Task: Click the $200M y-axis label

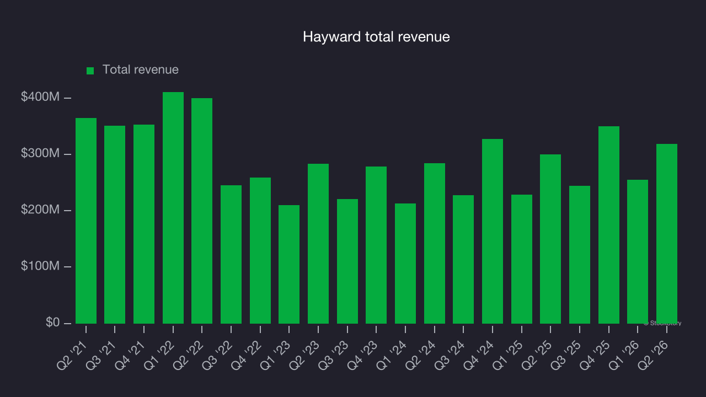Action: [40, 210]
